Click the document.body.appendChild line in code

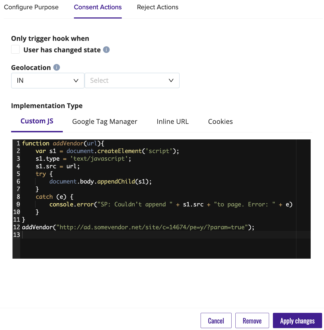(100, 182)
